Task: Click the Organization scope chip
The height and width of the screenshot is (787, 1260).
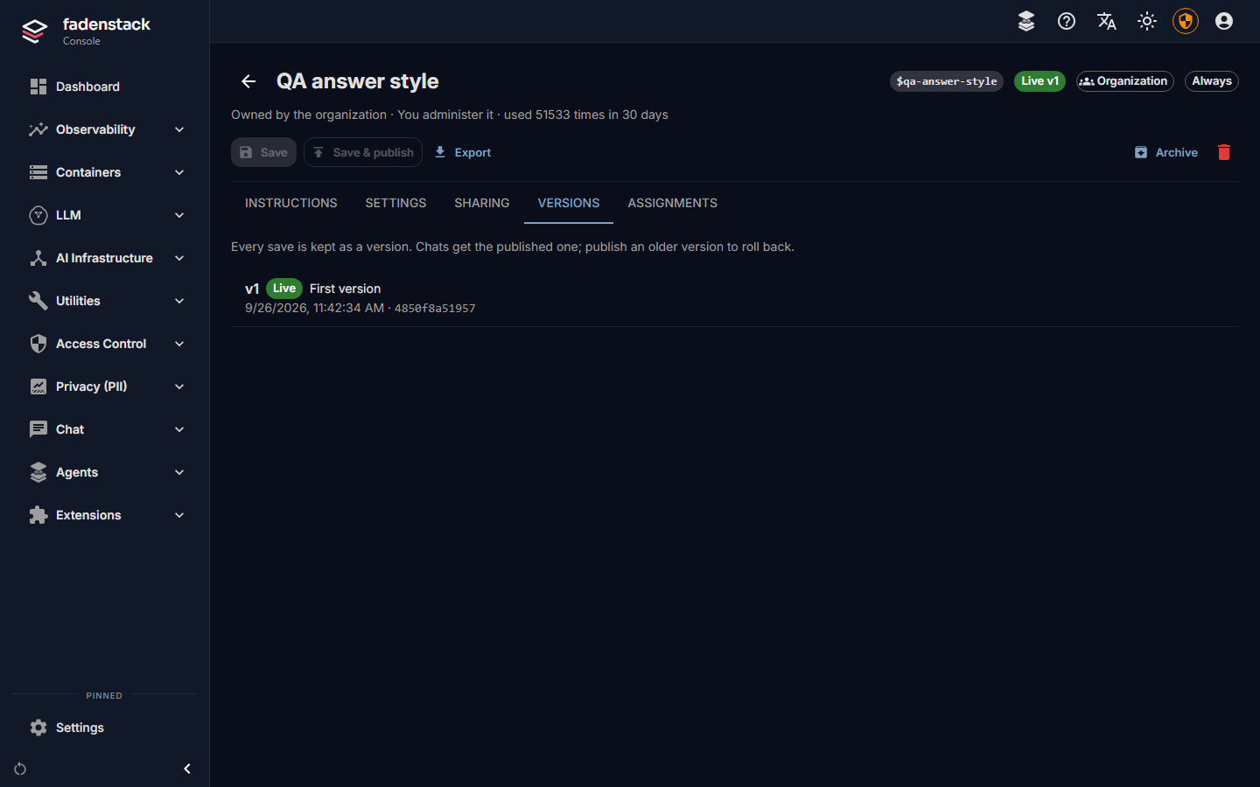Action: click(1124, 81)
